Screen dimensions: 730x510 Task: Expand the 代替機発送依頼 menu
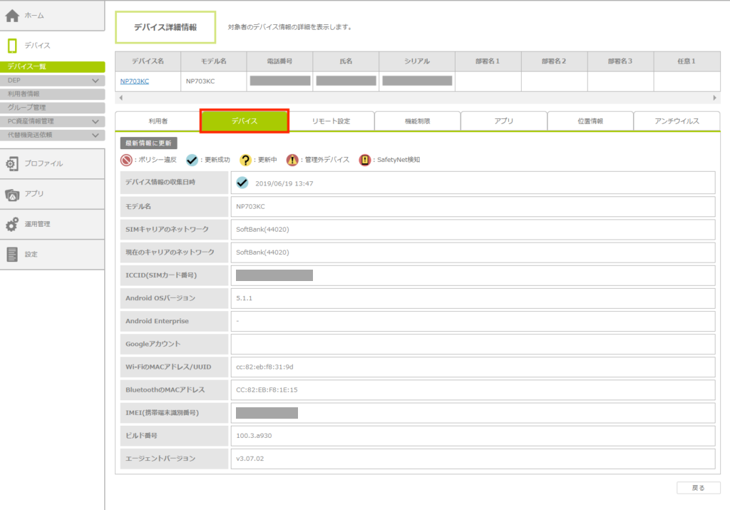point(96,134)
